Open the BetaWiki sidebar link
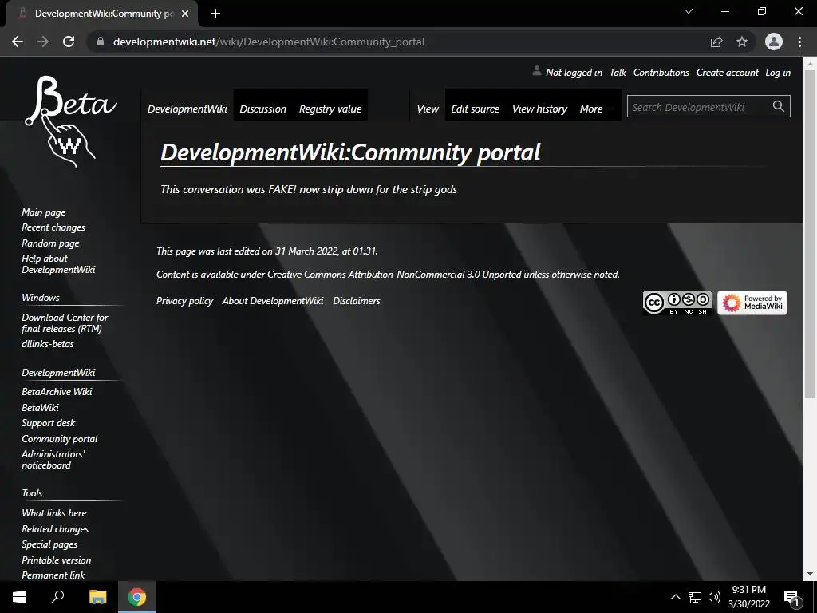This screenshot has width=817, height=613. [40, 408]
